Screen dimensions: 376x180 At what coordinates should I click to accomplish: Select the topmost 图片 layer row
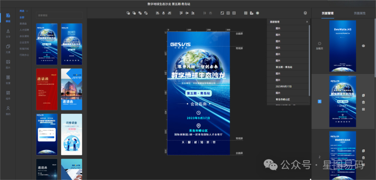(288, 28)
